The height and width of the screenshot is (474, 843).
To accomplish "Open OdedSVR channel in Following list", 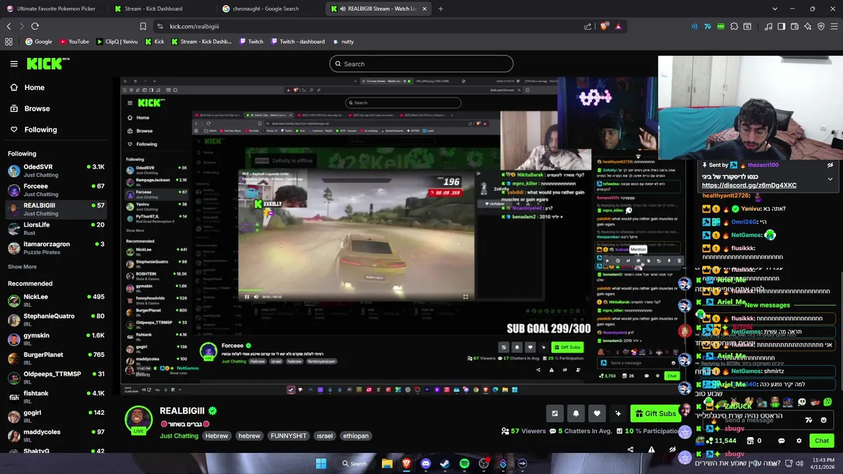I will 56,171.
